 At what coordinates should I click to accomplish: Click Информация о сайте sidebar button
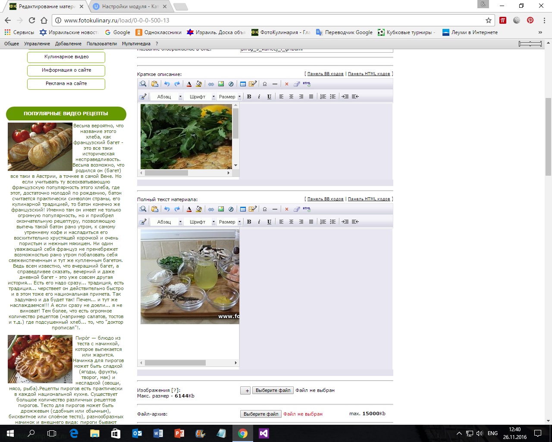[x=66, y=70]
